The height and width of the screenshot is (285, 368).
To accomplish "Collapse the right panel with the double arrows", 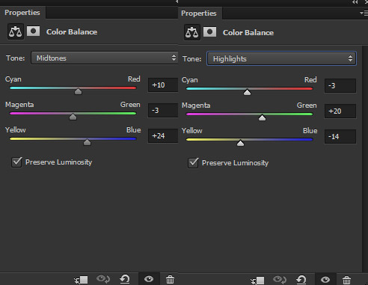I will (355, 2).
